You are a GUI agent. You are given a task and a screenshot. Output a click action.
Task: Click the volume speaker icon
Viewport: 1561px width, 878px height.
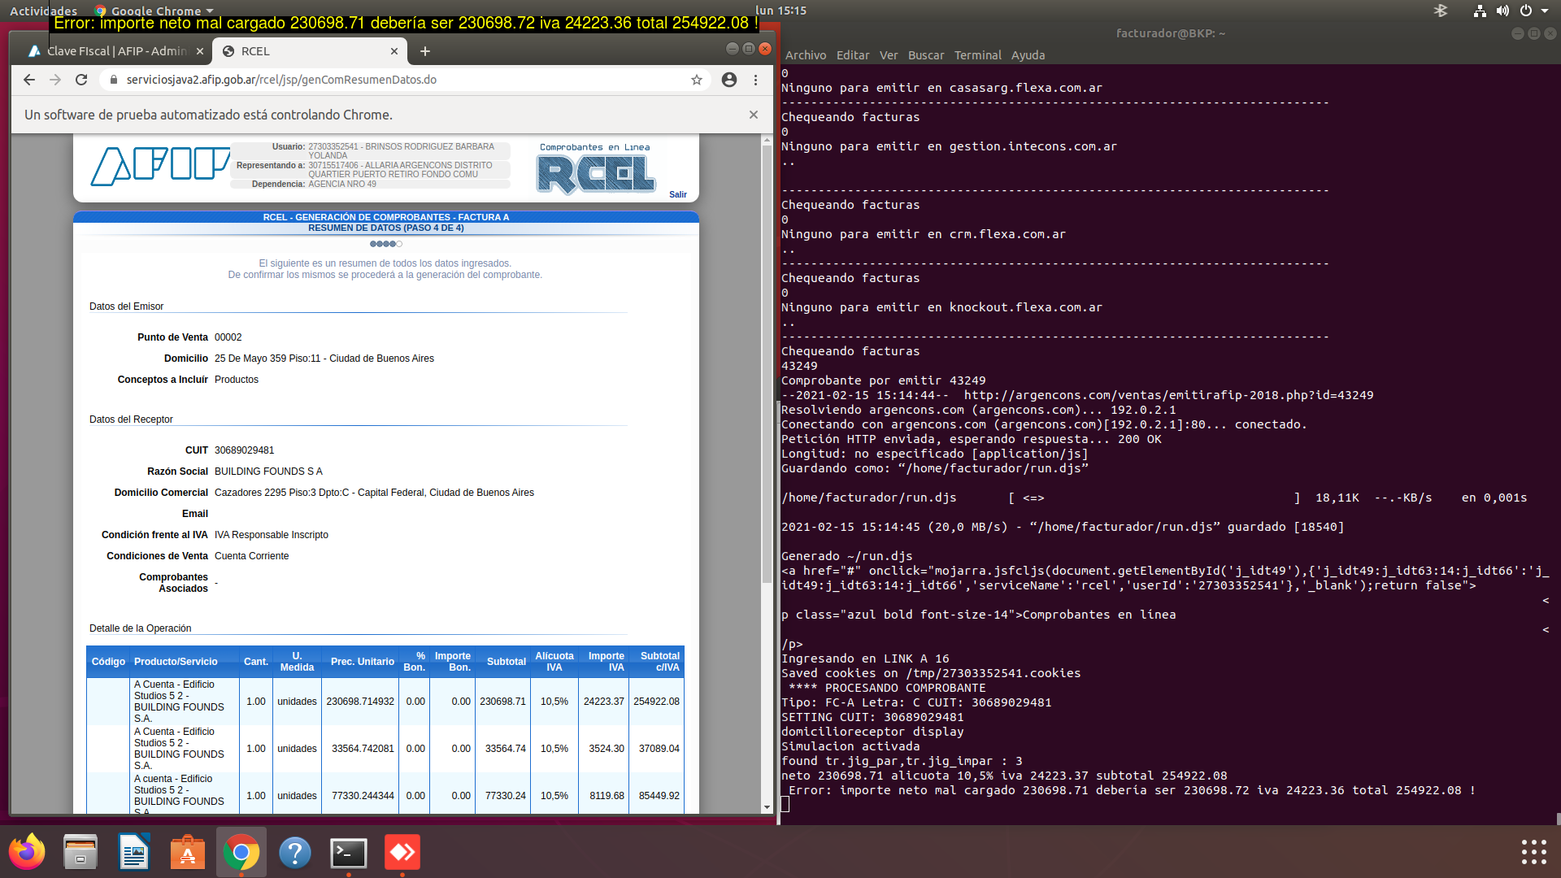(x=1502, y=11)
